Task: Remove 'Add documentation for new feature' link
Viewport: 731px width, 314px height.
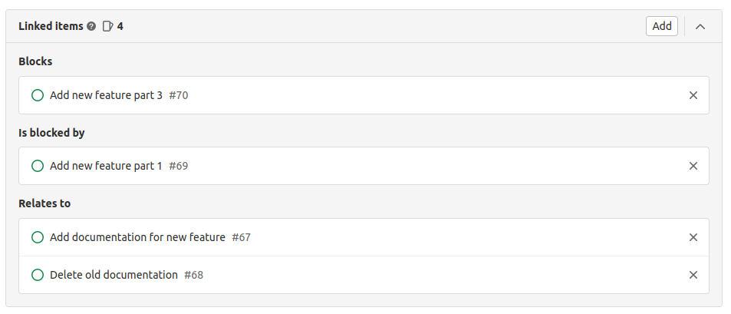Action: coord(693,237)
